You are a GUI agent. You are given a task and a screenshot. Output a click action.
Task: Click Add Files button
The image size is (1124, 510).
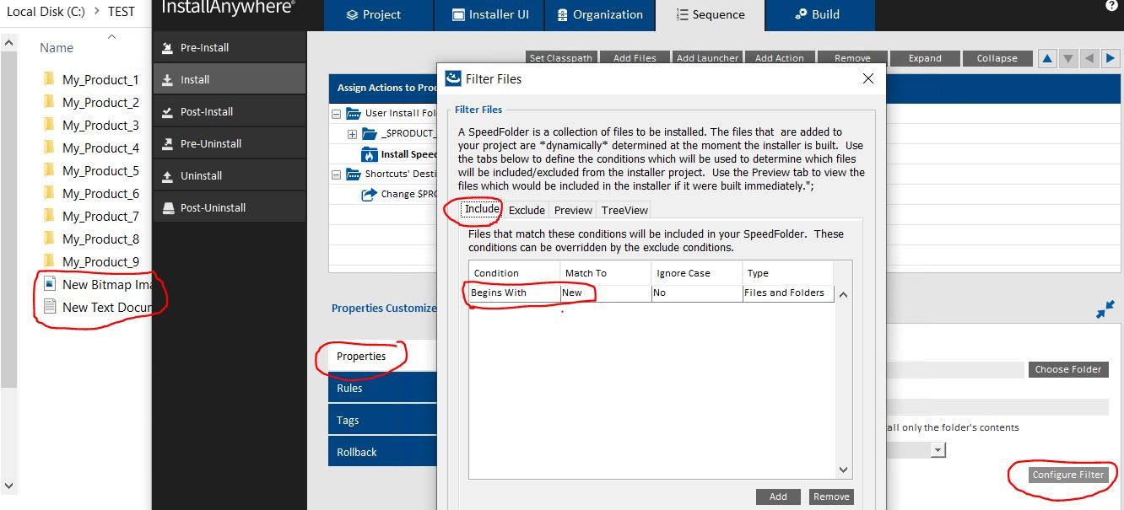click(635, 58)
